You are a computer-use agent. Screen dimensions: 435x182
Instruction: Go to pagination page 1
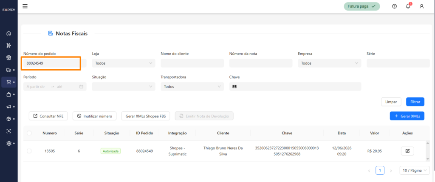click(380, 171)
